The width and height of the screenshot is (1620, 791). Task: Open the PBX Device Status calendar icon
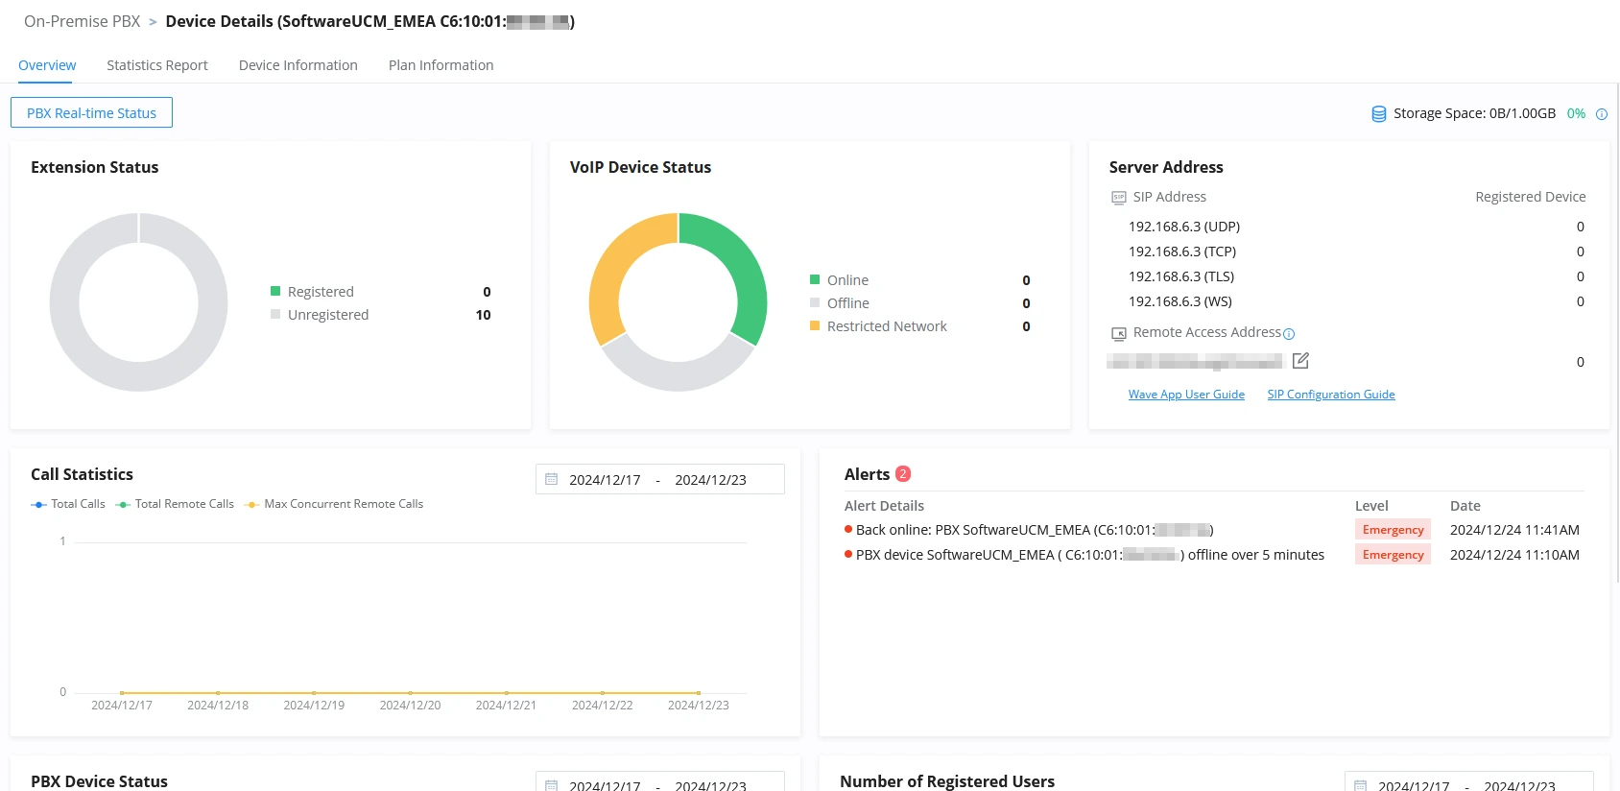coord(552,785)
